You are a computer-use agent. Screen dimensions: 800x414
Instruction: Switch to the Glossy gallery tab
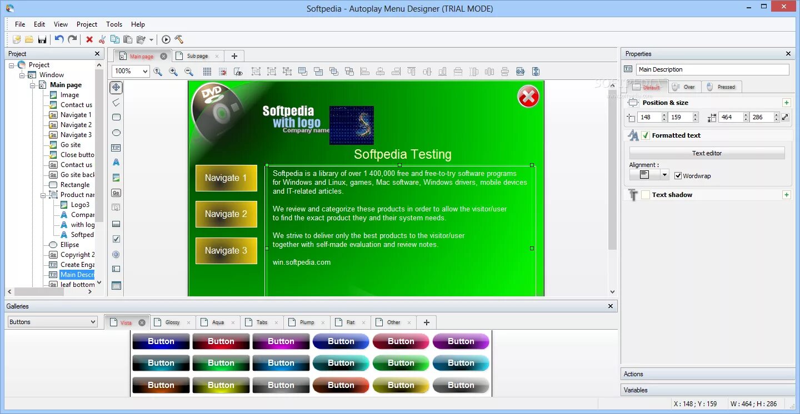[172, 322]
